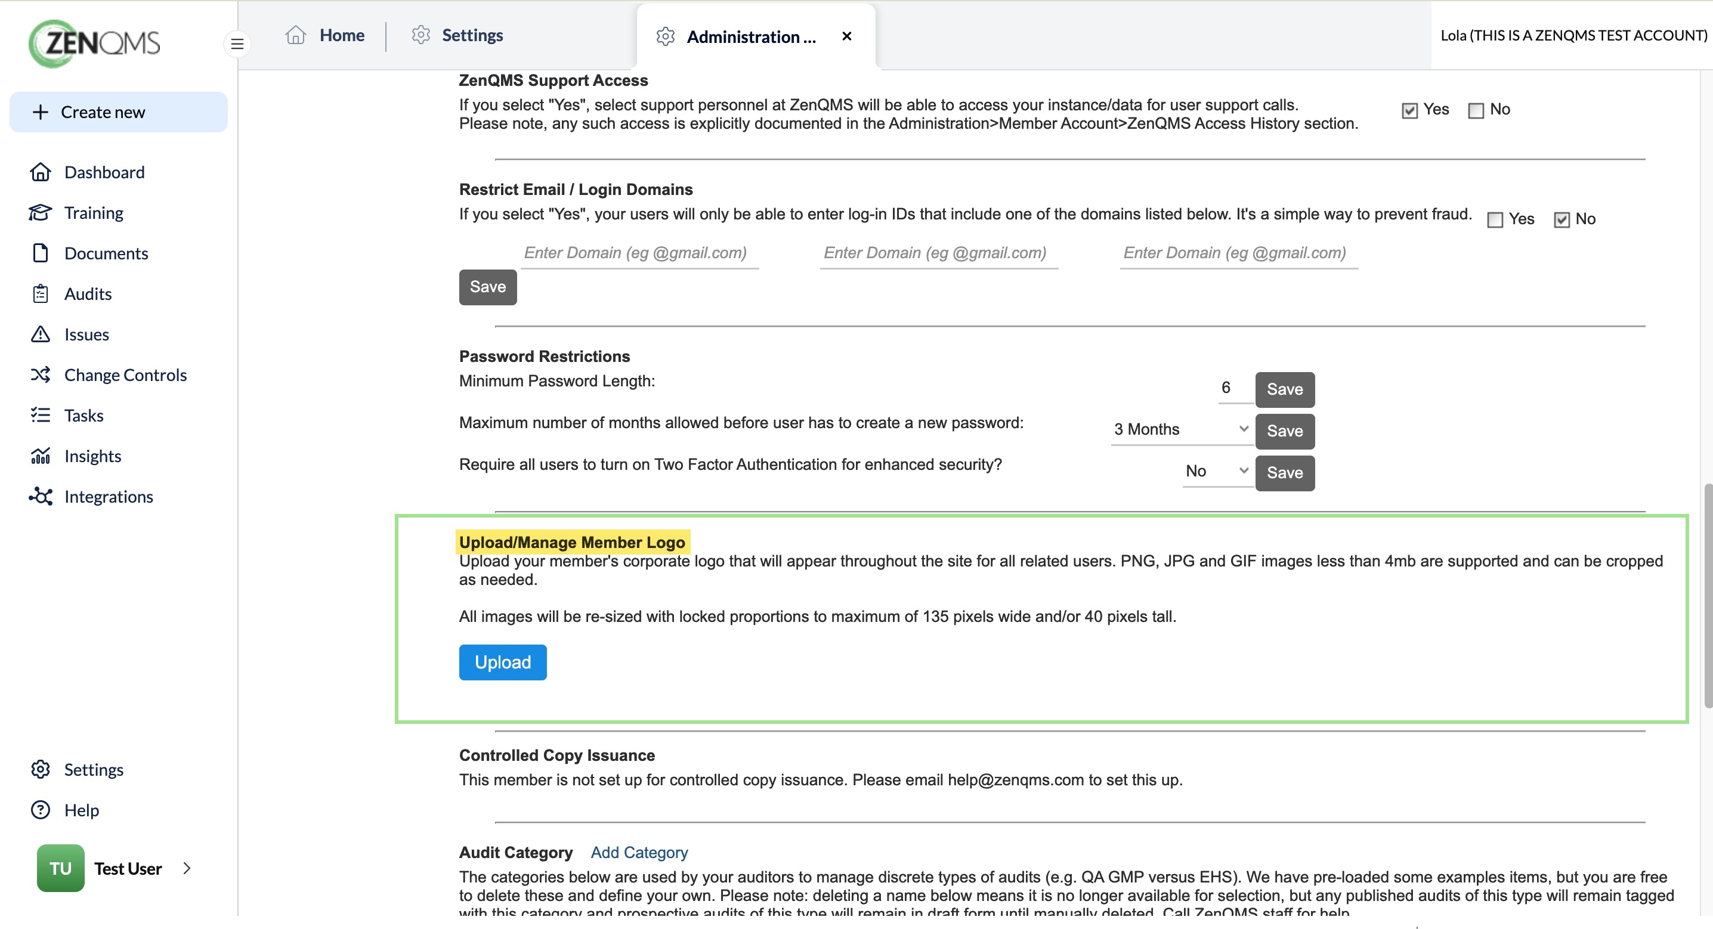Switch to the Settings tab
This screenshot has width=1713, height=929.
coord(457,35)
